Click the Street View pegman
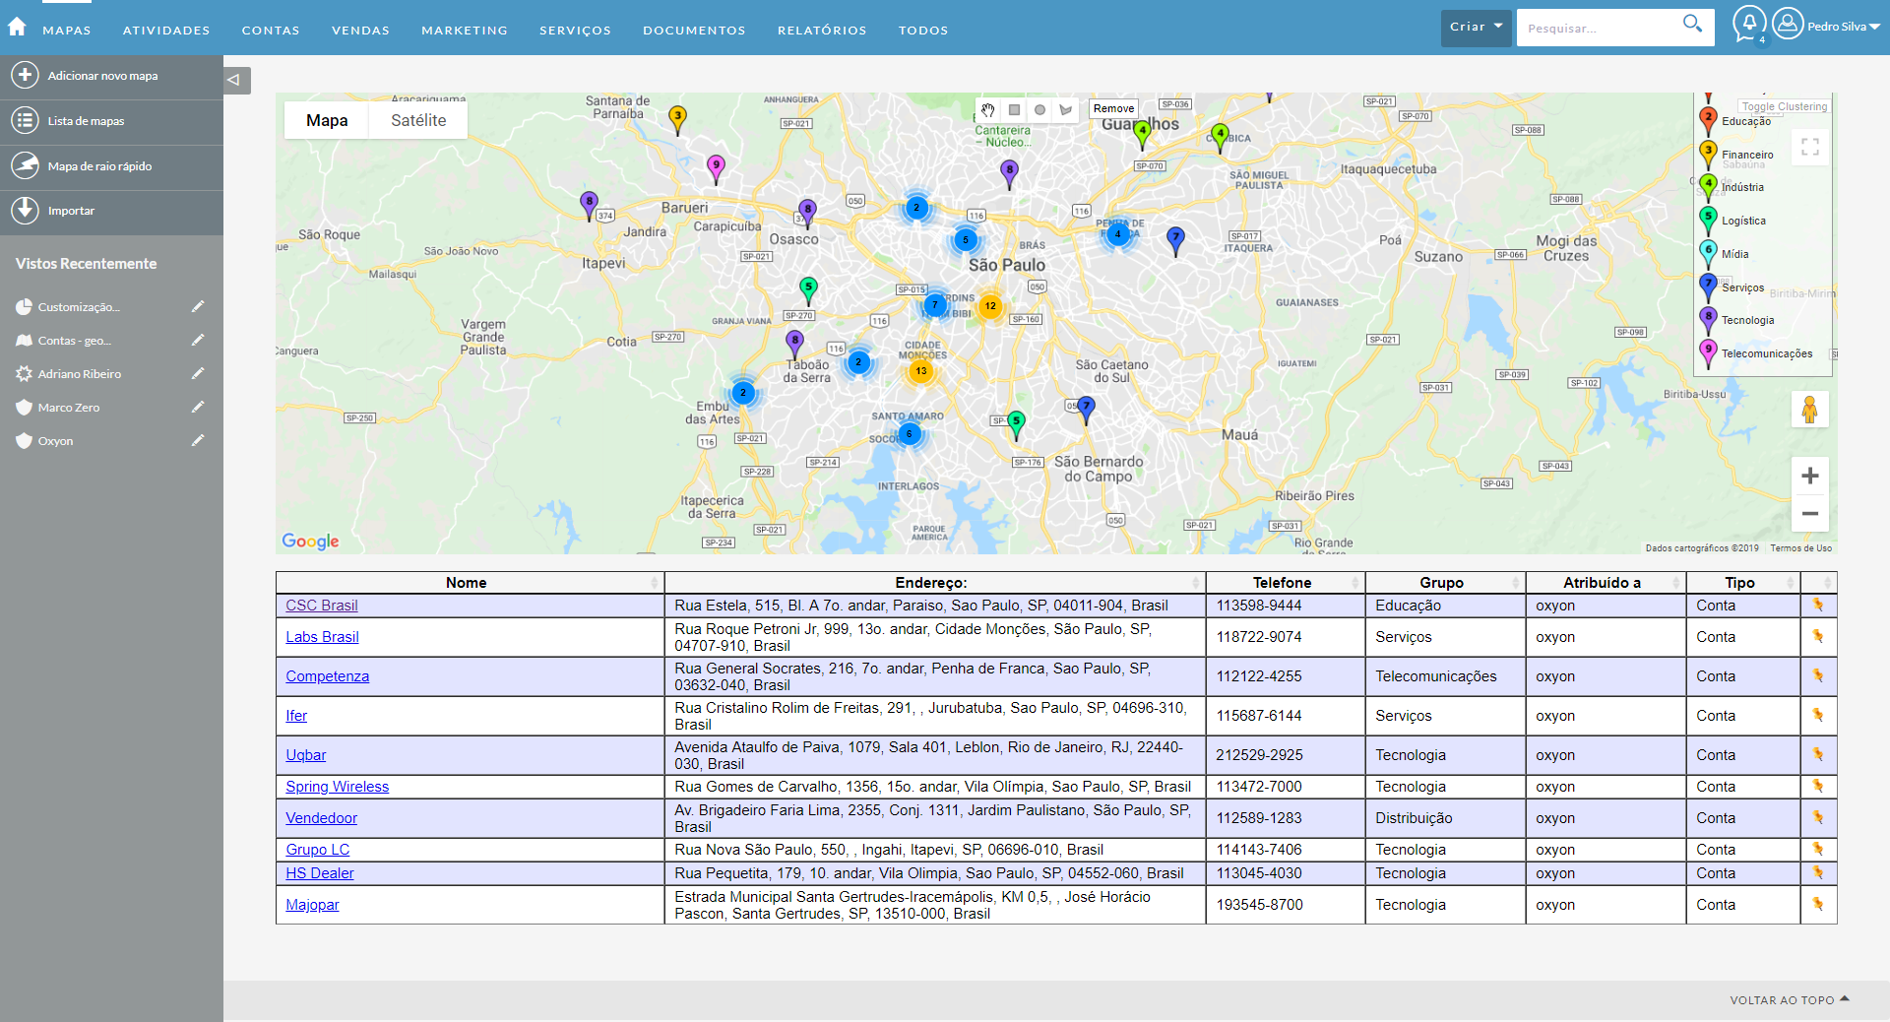The height and width of the screenshot is (1022, 1890). (x=1809, y=410)
